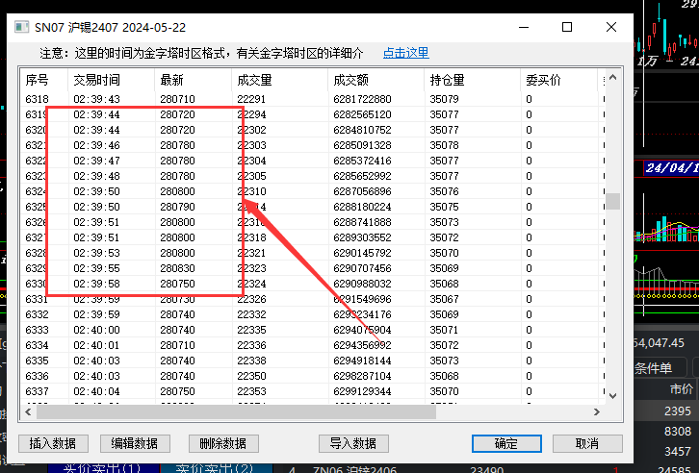Click the 成交额 cell 6290145792

pos(362,253)
